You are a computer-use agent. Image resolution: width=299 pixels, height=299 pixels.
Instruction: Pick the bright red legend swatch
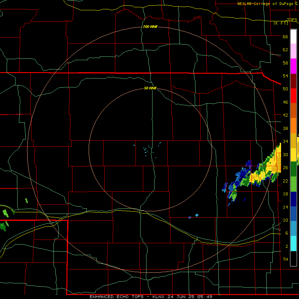[293, 96]
